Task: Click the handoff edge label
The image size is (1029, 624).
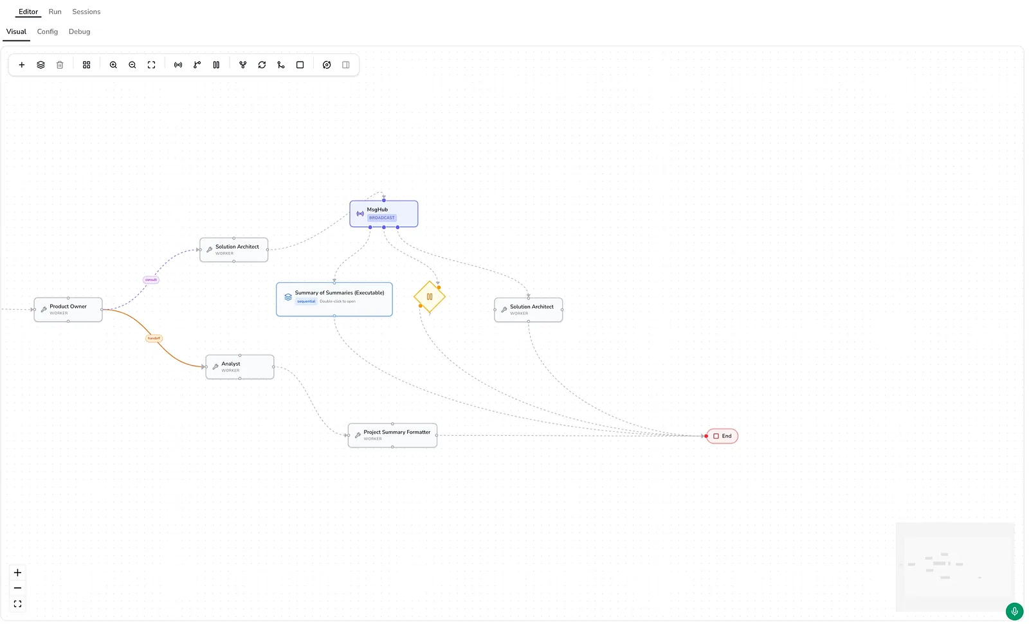Action: click(154, 338)
